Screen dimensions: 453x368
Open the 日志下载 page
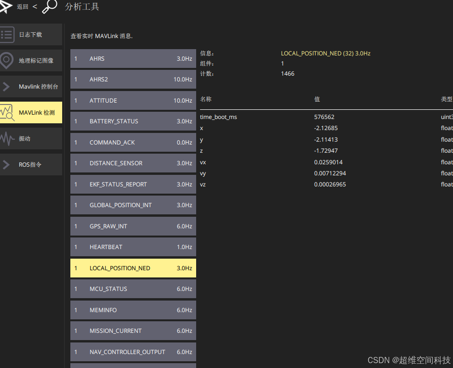(x=31, y=35)
